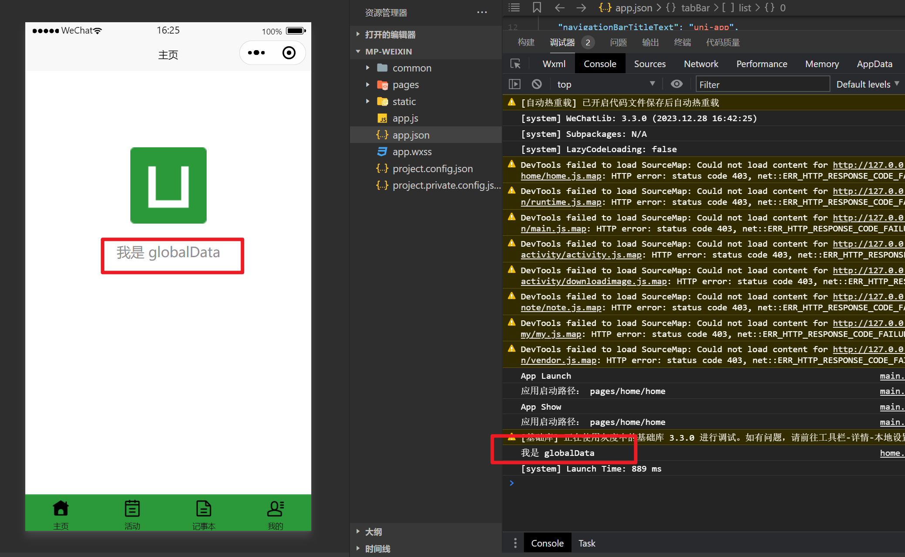Switch to the 代码质量 tab
Screen dimensions: 905x557
pos(723,42)
